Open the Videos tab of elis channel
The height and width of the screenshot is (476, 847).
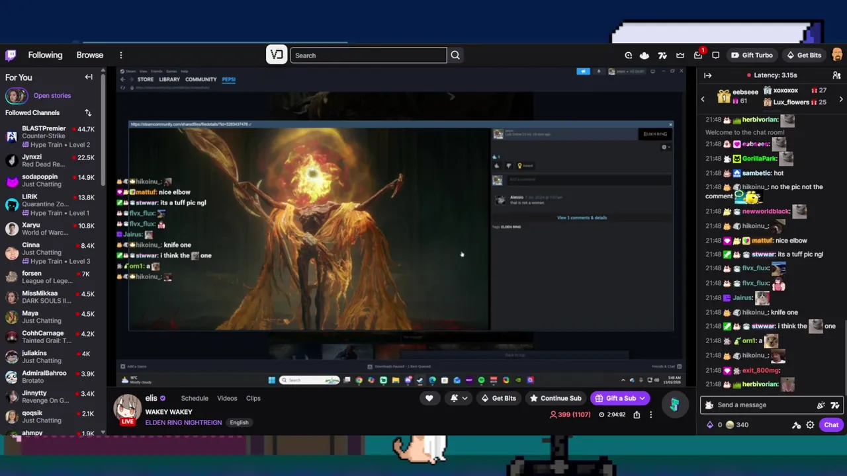point(227,398)
